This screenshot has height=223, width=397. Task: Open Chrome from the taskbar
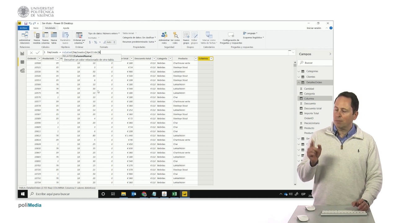tap(144, 194)
